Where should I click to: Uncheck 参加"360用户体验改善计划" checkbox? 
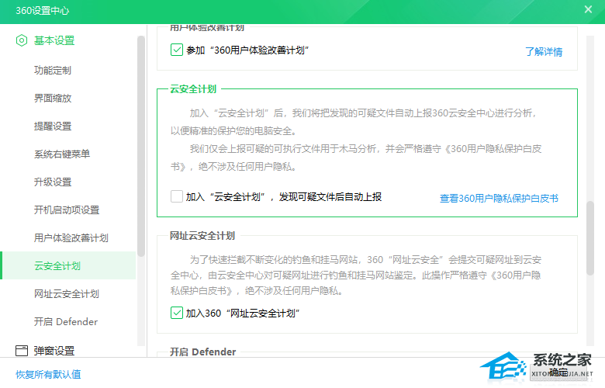click(177, 50)
